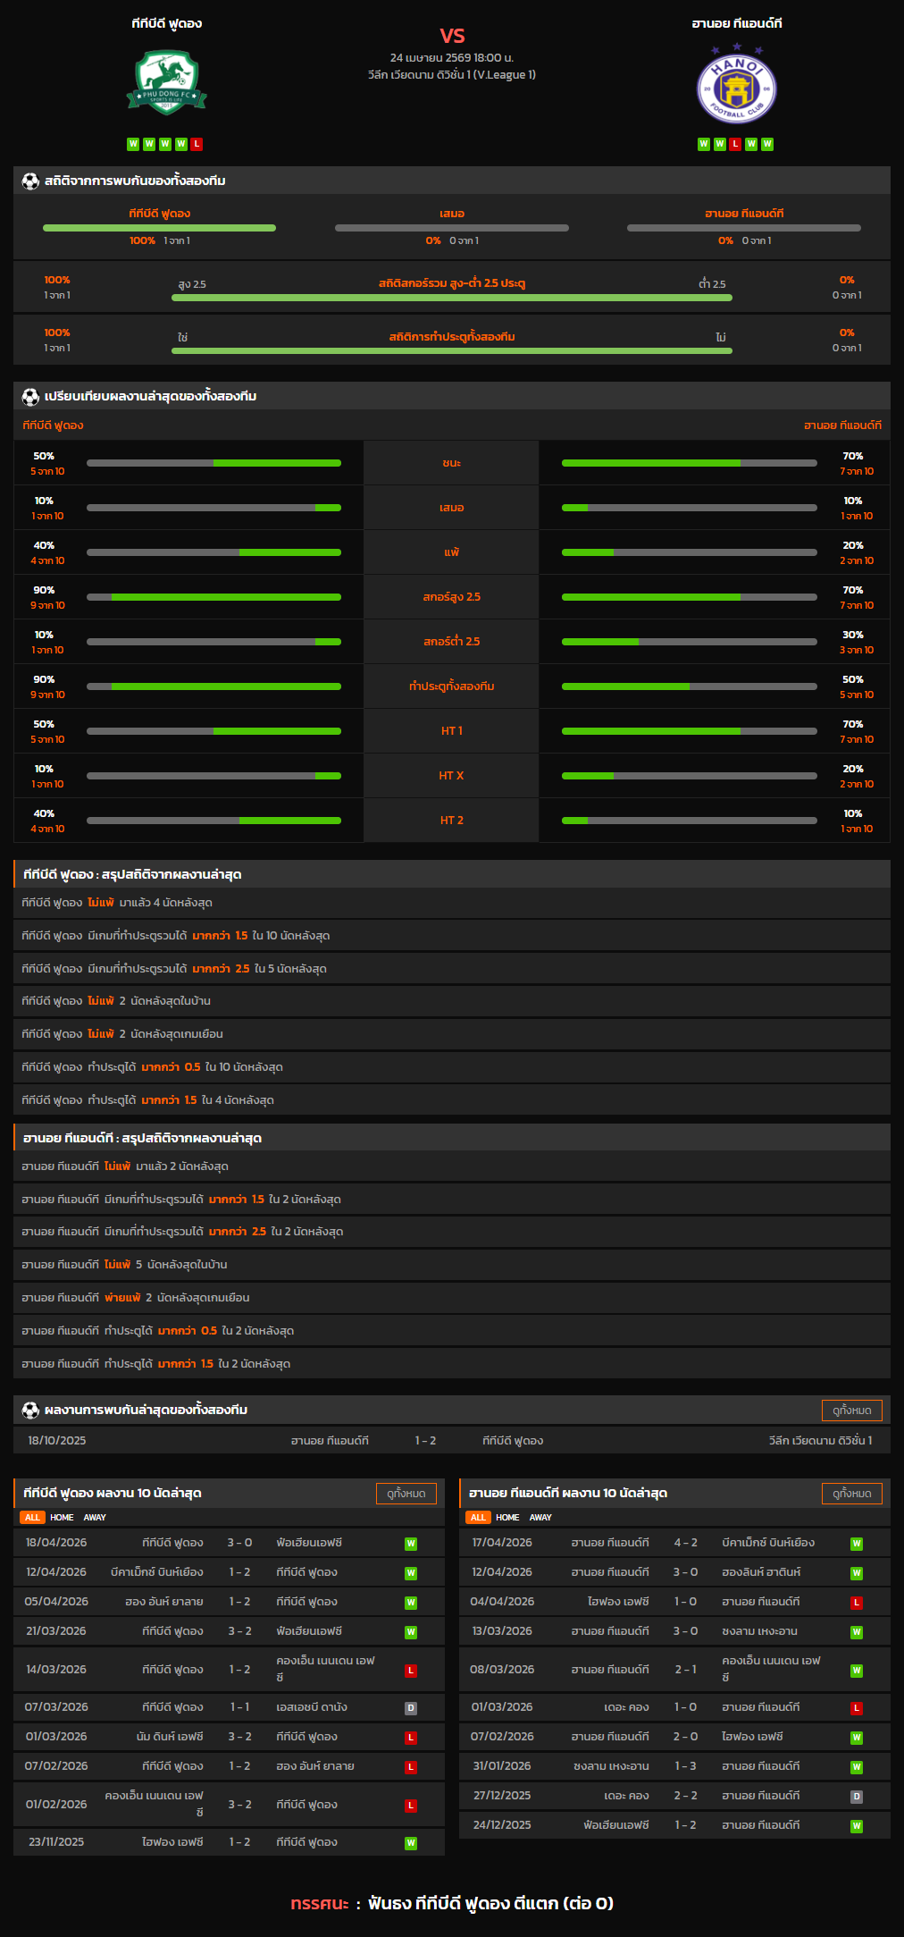904x1937 pixels.
Task: Click soccer ball icon beside head-to-head stats header
Action: [30, 181]
